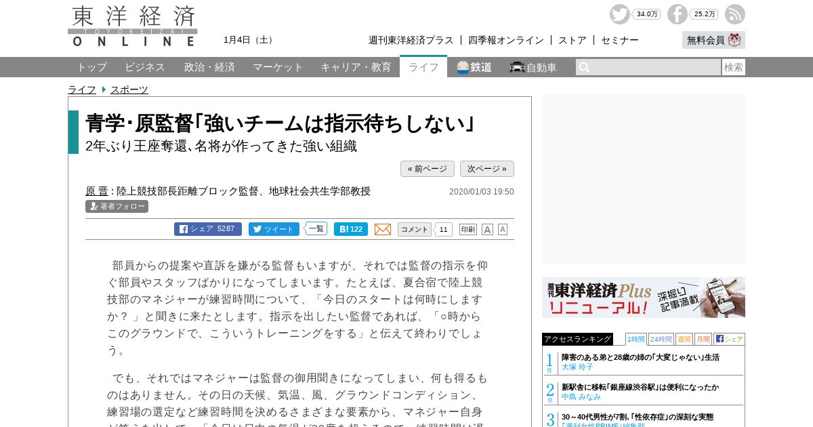This screenshot has height=427, width=813.
Task: Click the コメント button
Action: click(415, 229)
